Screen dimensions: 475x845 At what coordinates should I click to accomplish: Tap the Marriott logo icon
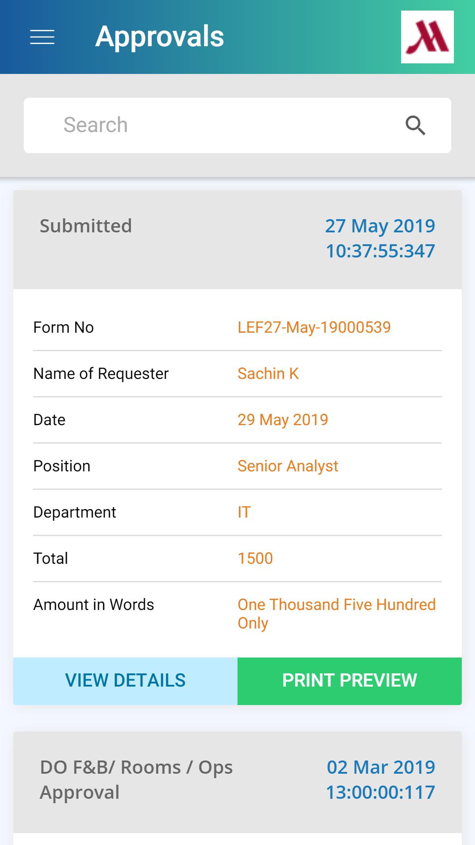click(x=427, y=37)
